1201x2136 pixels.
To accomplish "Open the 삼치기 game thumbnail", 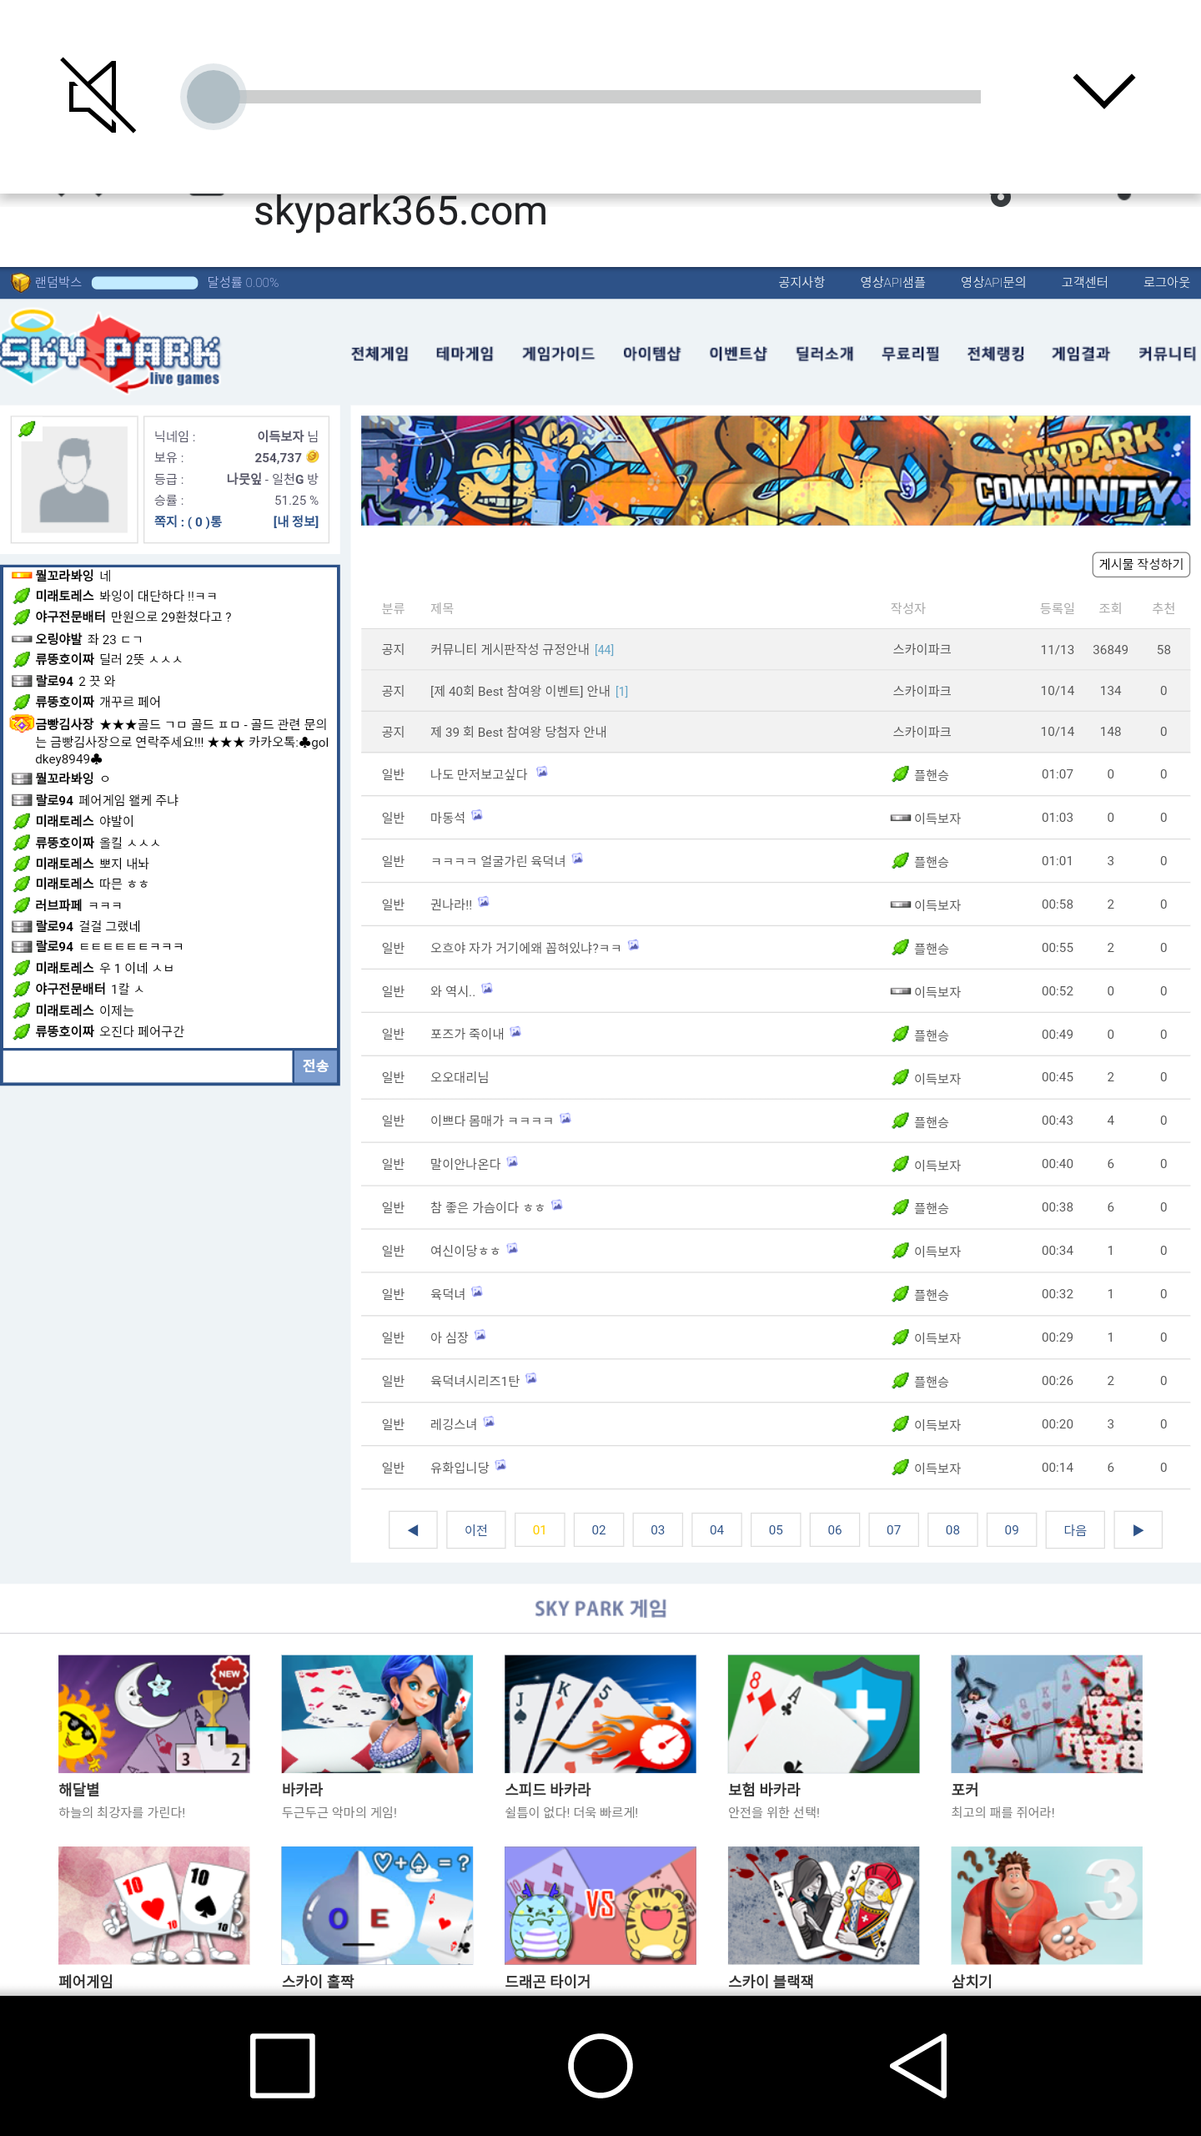I will click(x=1047, y=1905).
